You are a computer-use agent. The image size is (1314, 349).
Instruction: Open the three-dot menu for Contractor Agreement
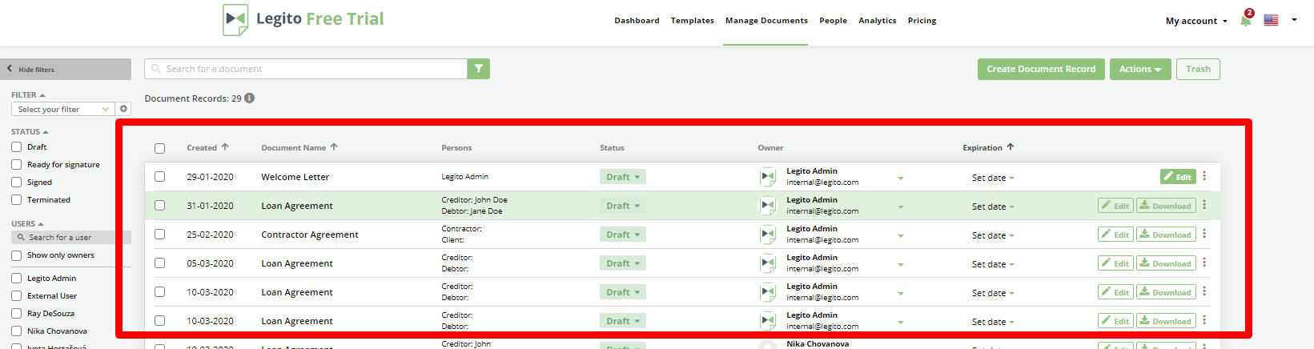1204,234
